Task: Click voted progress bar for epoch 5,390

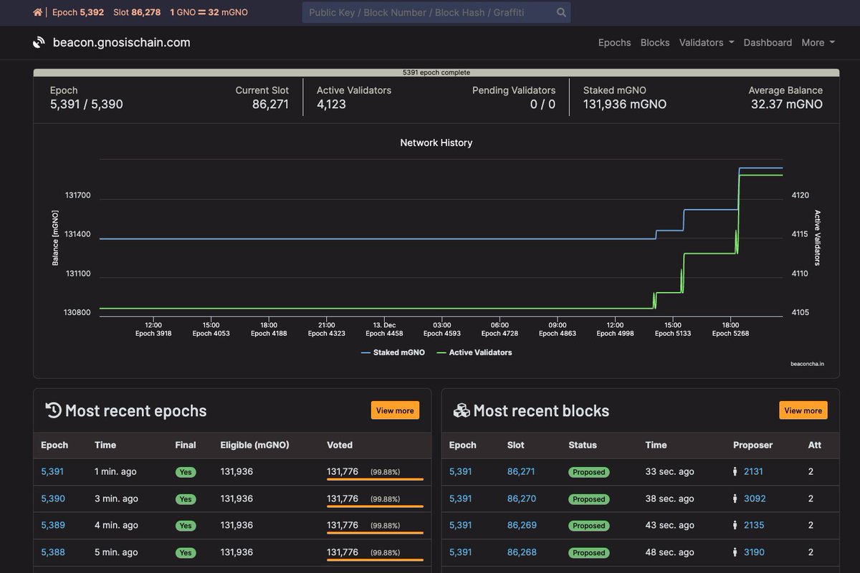Action: [x=375, y=506]
